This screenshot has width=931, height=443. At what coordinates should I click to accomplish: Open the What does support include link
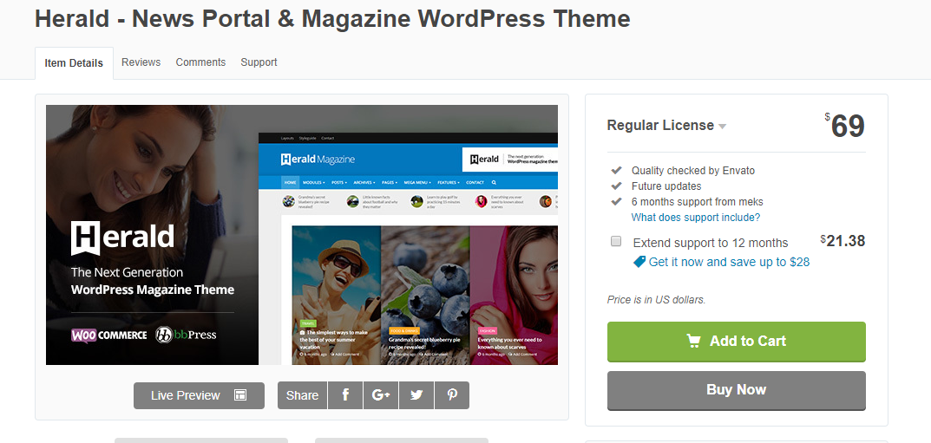click(695, 218)
